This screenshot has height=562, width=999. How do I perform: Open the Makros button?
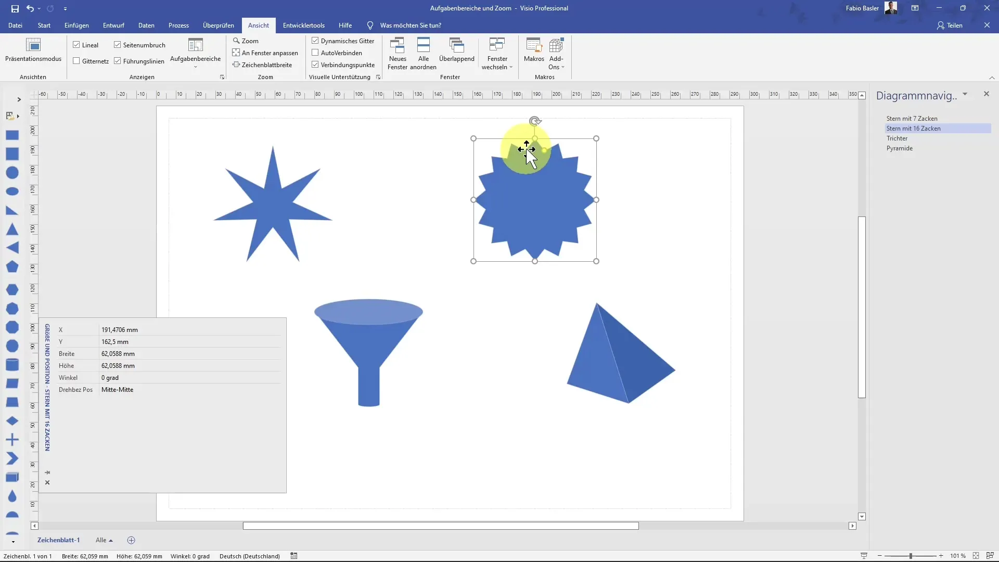pos(534,50)
